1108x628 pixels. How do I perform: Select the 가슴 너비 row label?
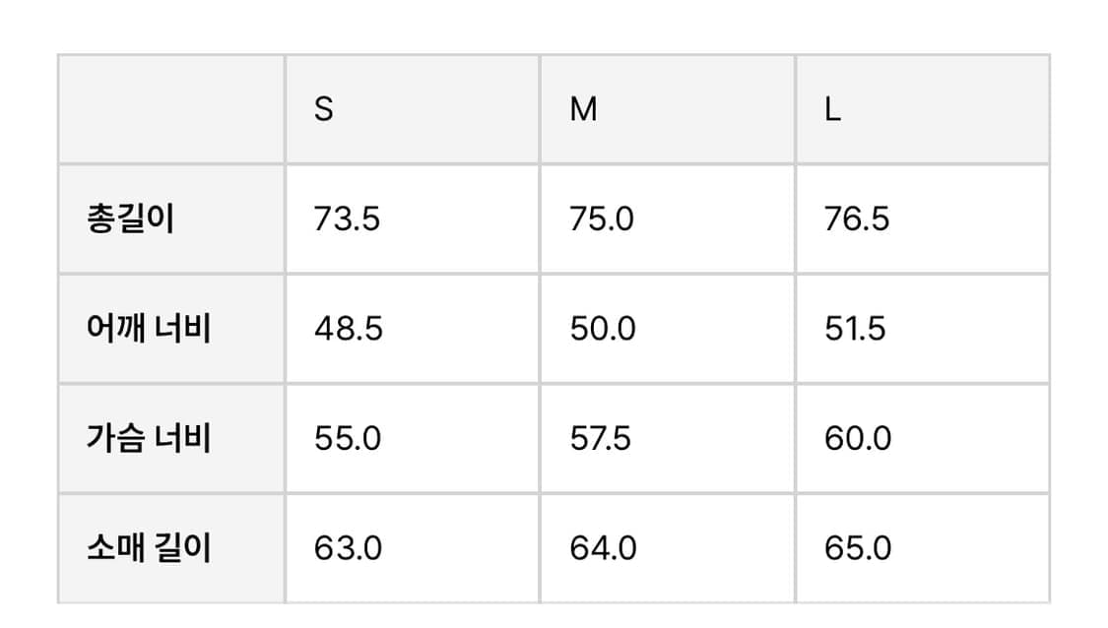(x=149, y=437)
